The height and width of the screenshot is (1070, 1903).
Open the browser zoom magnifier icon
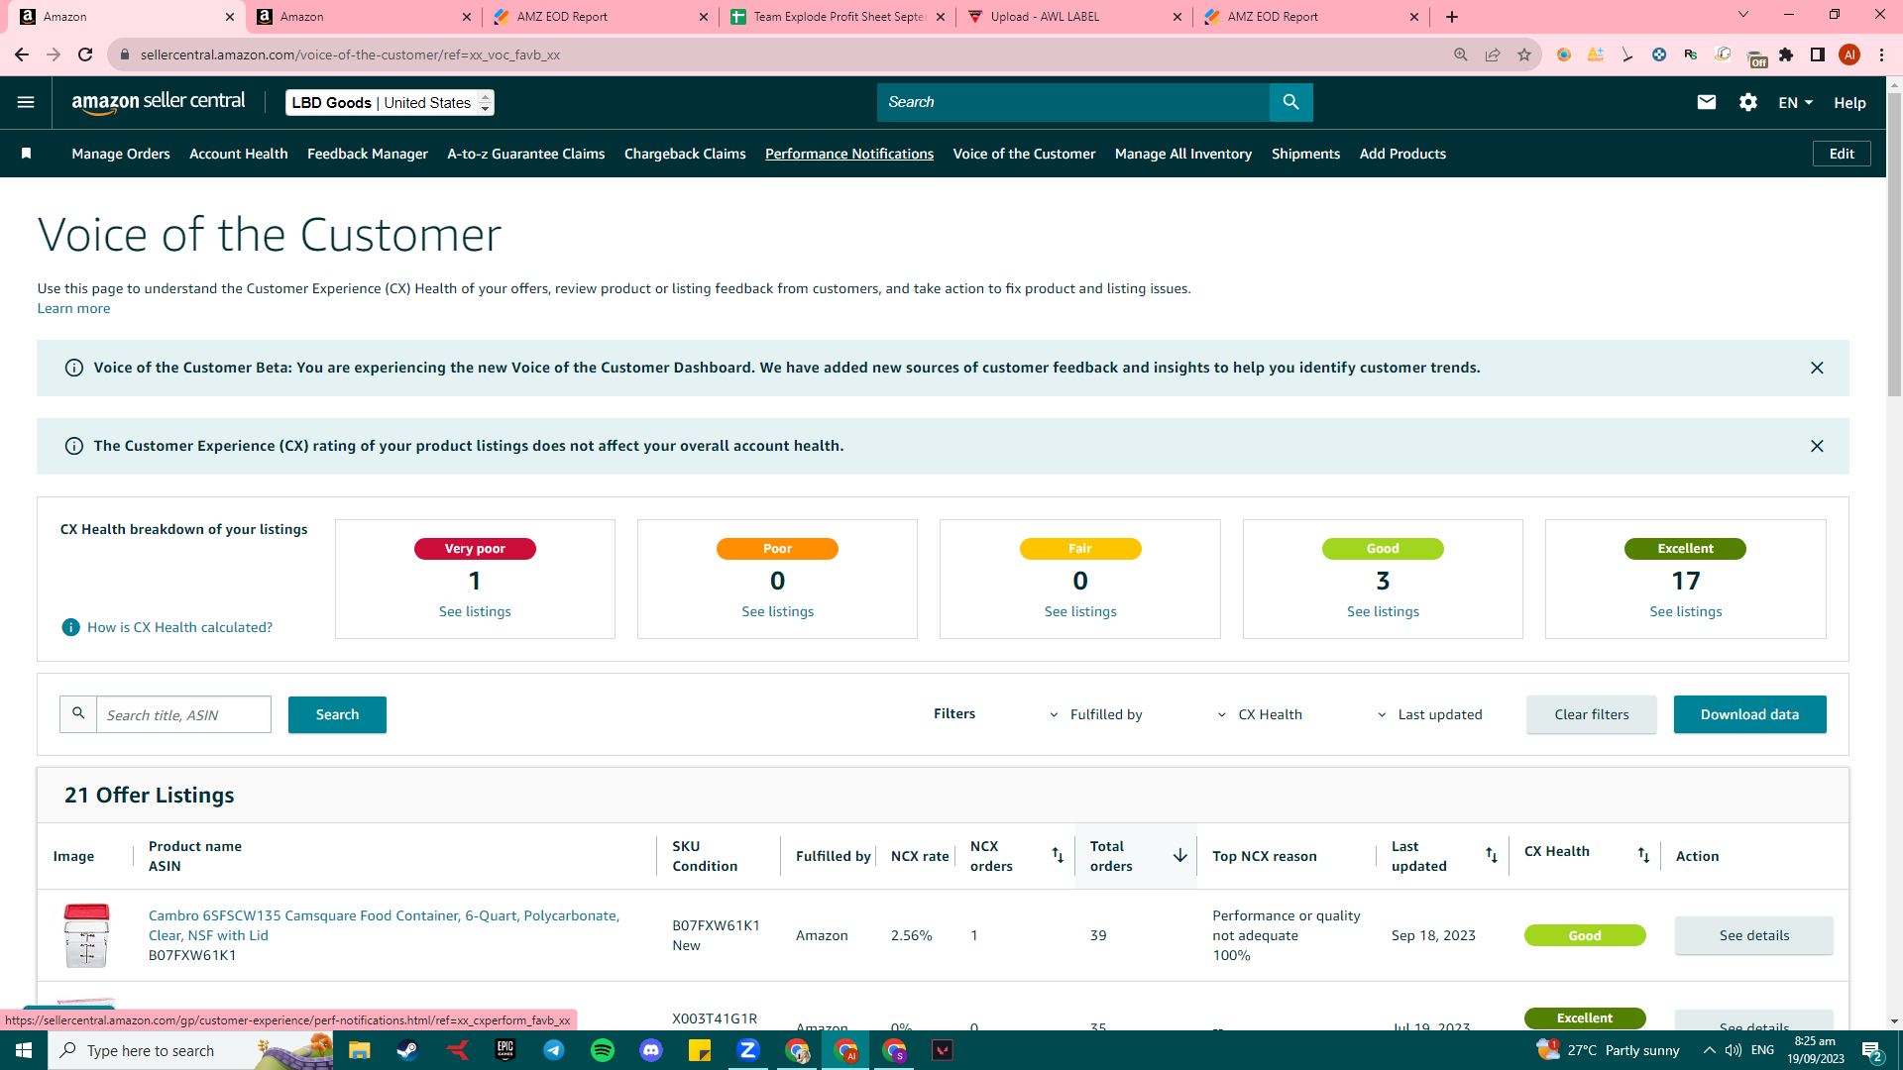click(1461, 54)
